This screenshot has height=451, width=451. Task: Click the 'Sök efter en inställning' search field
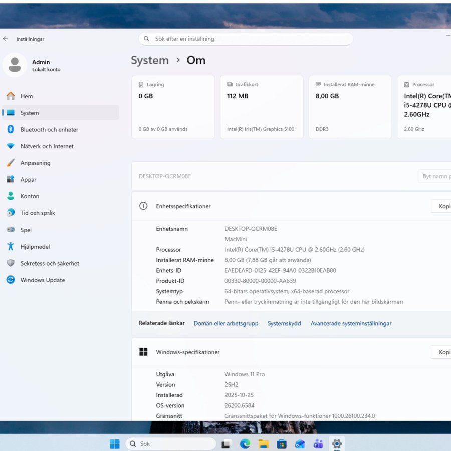click(246, 39)
